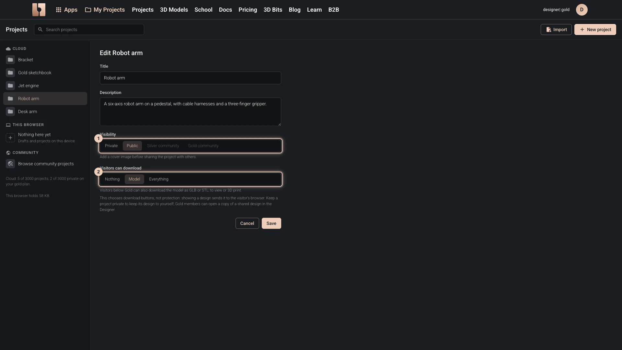Screen dimensions: 622x350
Task: Click the Robot arm folder icon
Action: pyautogui.click(x=10, y=99)
